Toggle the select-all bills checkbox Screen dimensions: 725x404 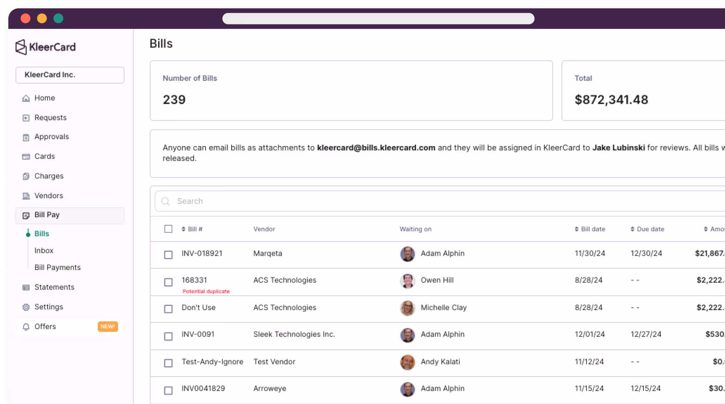(168, 229)
